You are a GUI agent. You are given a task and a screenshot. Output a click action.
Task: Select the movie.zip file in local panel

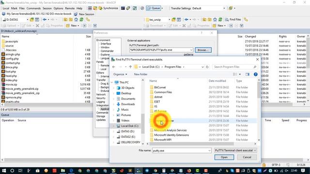pos(11,85)
